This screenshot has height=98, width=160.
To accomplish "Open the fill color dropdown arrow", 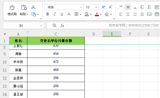I will [91, 14].
